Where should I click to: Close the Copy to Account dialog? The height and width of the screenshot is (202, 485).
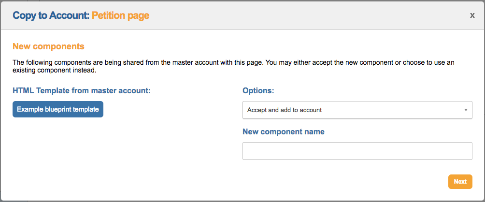click(472, 15)
